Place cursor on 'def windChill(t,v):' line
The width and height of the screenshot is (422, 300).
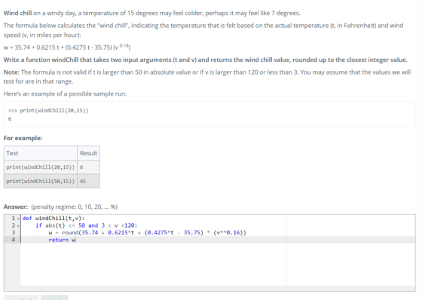[54, 218]
